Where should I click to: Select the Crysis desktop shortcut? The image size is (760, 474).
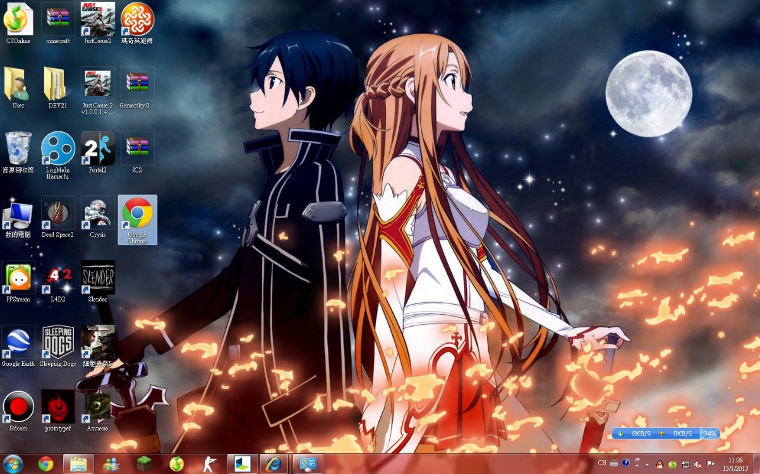(98, 217)
